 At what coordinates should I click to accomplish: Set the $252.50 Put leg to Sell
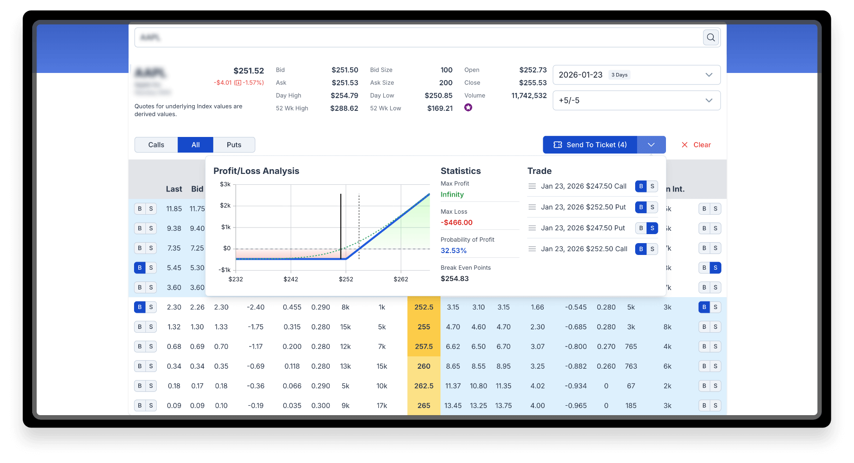pyautogui.click(x=652, y=207)
